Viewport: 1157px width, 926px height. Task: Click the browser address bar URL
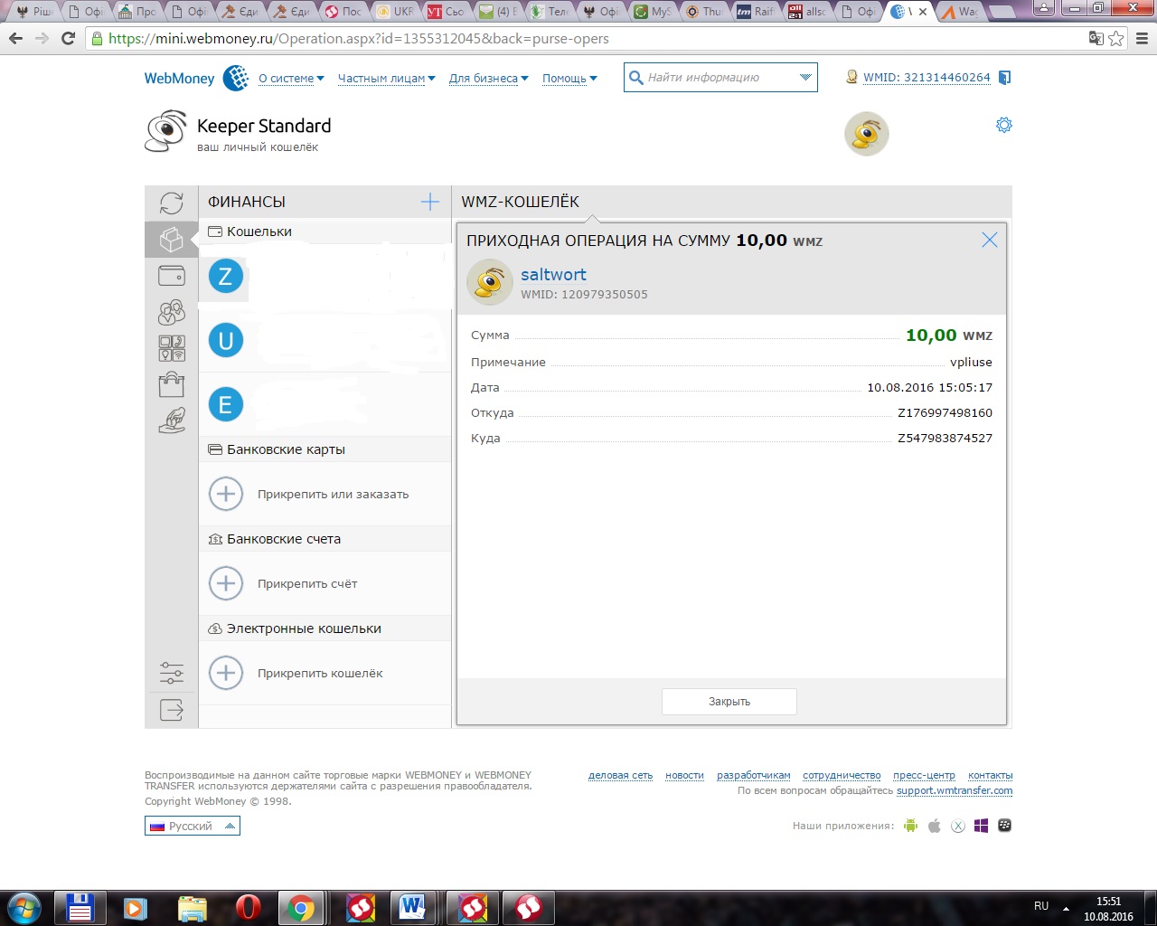[359, 39]
